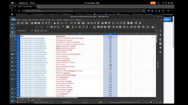Click the vertical scrollbar of the spreadsheet
188x105 pixels.
click(157, 65)
